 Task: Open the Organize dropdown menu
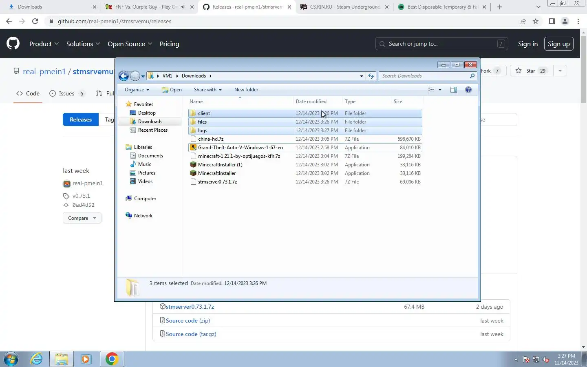point(137,90)
